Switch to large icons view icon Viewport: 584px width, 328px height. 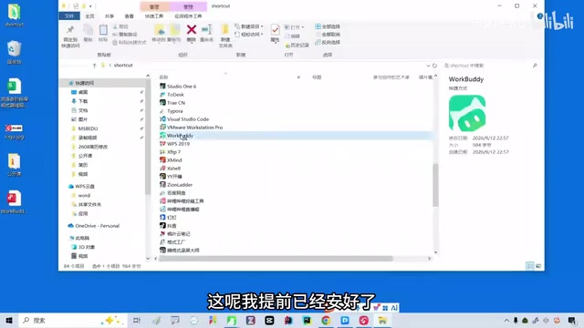pos(538,266)
